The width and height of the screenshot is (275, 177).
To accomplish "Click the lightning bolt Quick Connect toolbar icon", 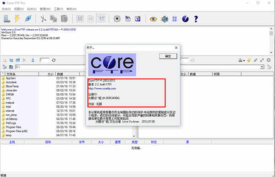I will click(17, 19).
